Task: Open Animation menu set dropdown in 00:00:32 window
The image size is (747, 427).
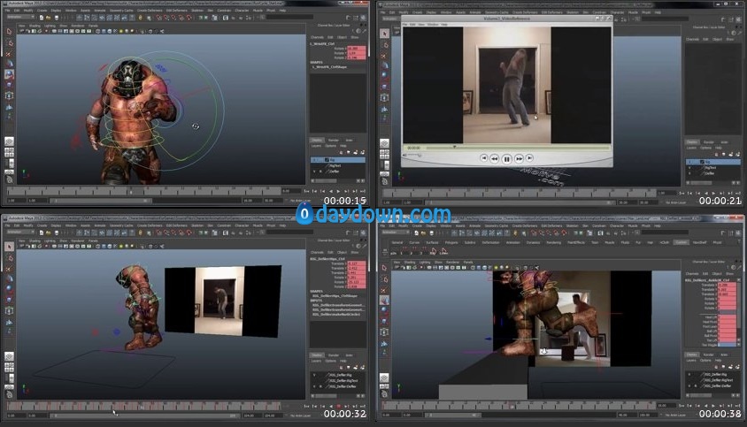Action: click(x=20, y=233)
